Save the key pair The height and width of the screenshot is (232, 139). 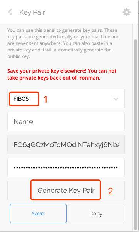[38, 214]
